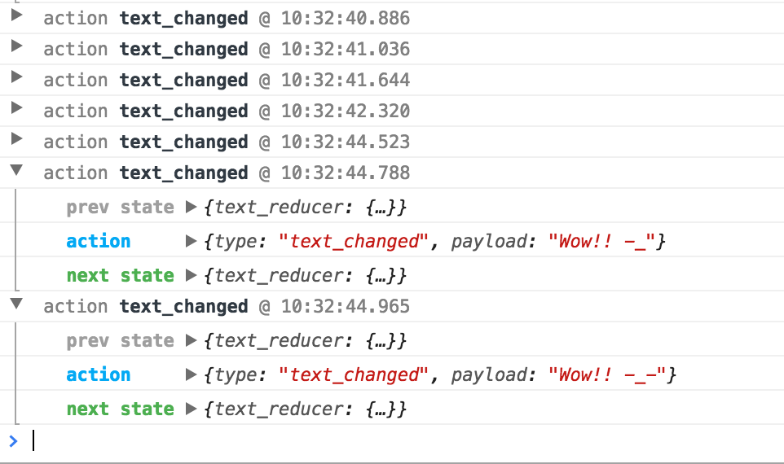
Task: Click the console input prompt line
Action: (x=326, y=441)
